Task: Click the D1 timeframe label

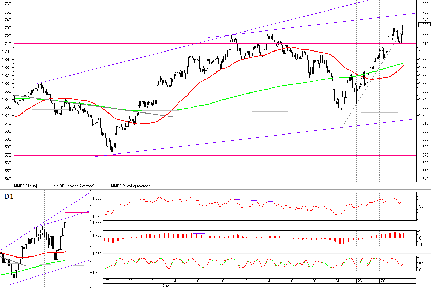Action: point(8,196)
